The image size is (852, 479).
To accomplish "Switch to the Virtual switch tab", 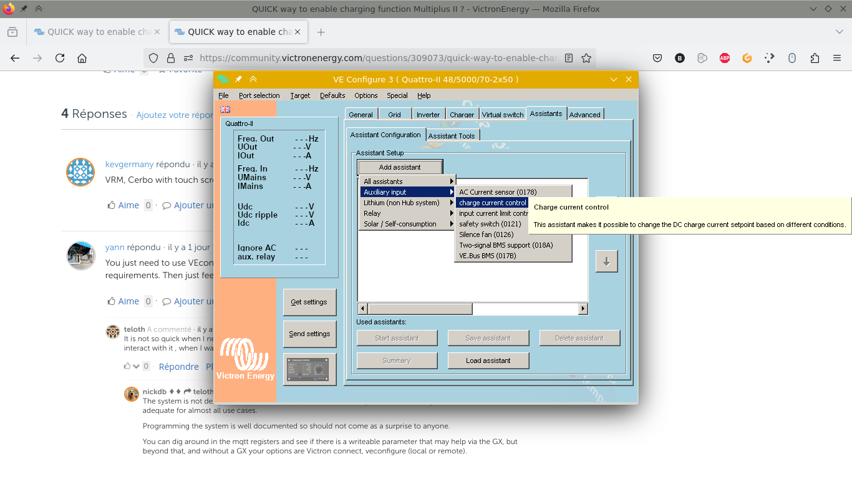I will (x=503, y=114).
